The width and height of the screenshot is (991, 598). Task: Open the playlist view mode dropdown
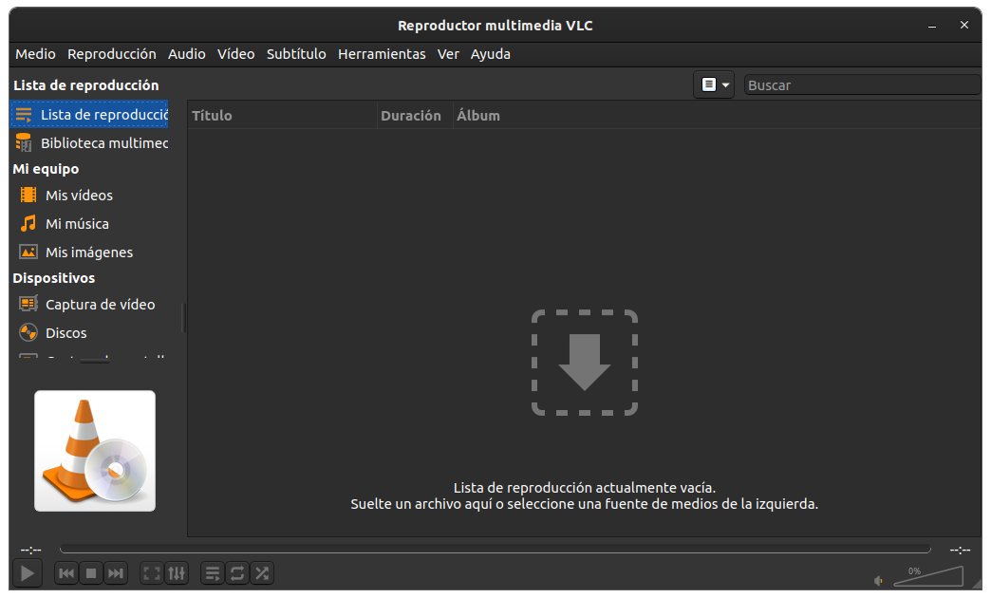[714, 84]
